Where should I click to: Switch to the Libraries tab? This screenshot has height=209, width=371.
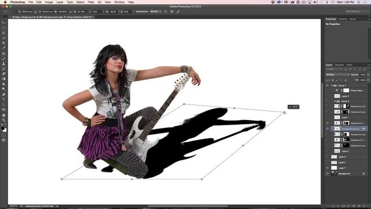coord(343,19)
